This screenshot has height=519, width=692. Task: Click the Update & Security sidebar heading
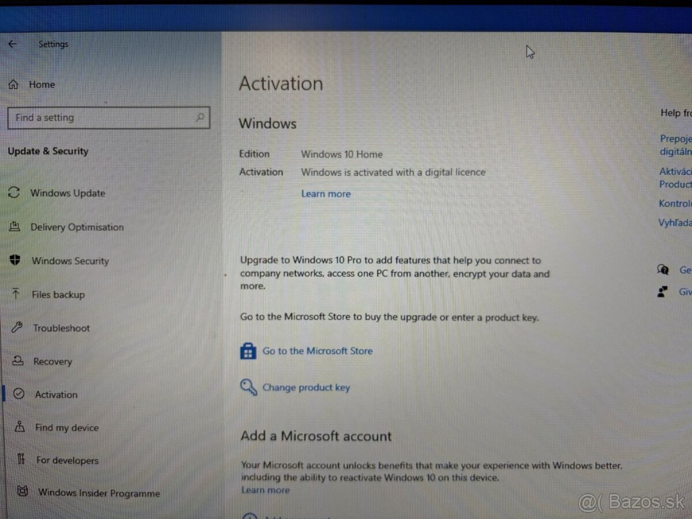tap(48, 151)
